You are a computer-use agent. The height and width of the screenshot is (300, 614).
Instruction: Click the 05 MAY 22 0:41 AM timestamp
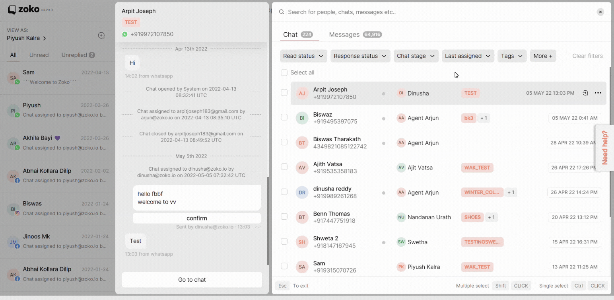(x=575, y=118)
